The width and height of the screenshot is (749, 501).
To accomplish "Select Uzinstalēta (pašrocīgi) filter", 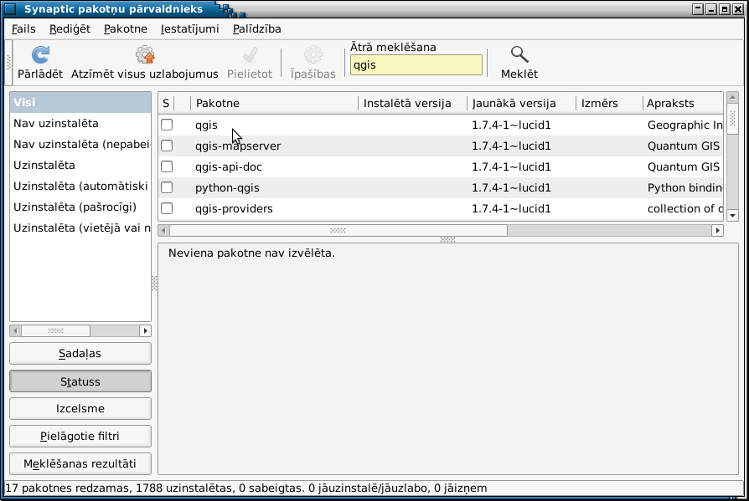I will tap(80, 207).
